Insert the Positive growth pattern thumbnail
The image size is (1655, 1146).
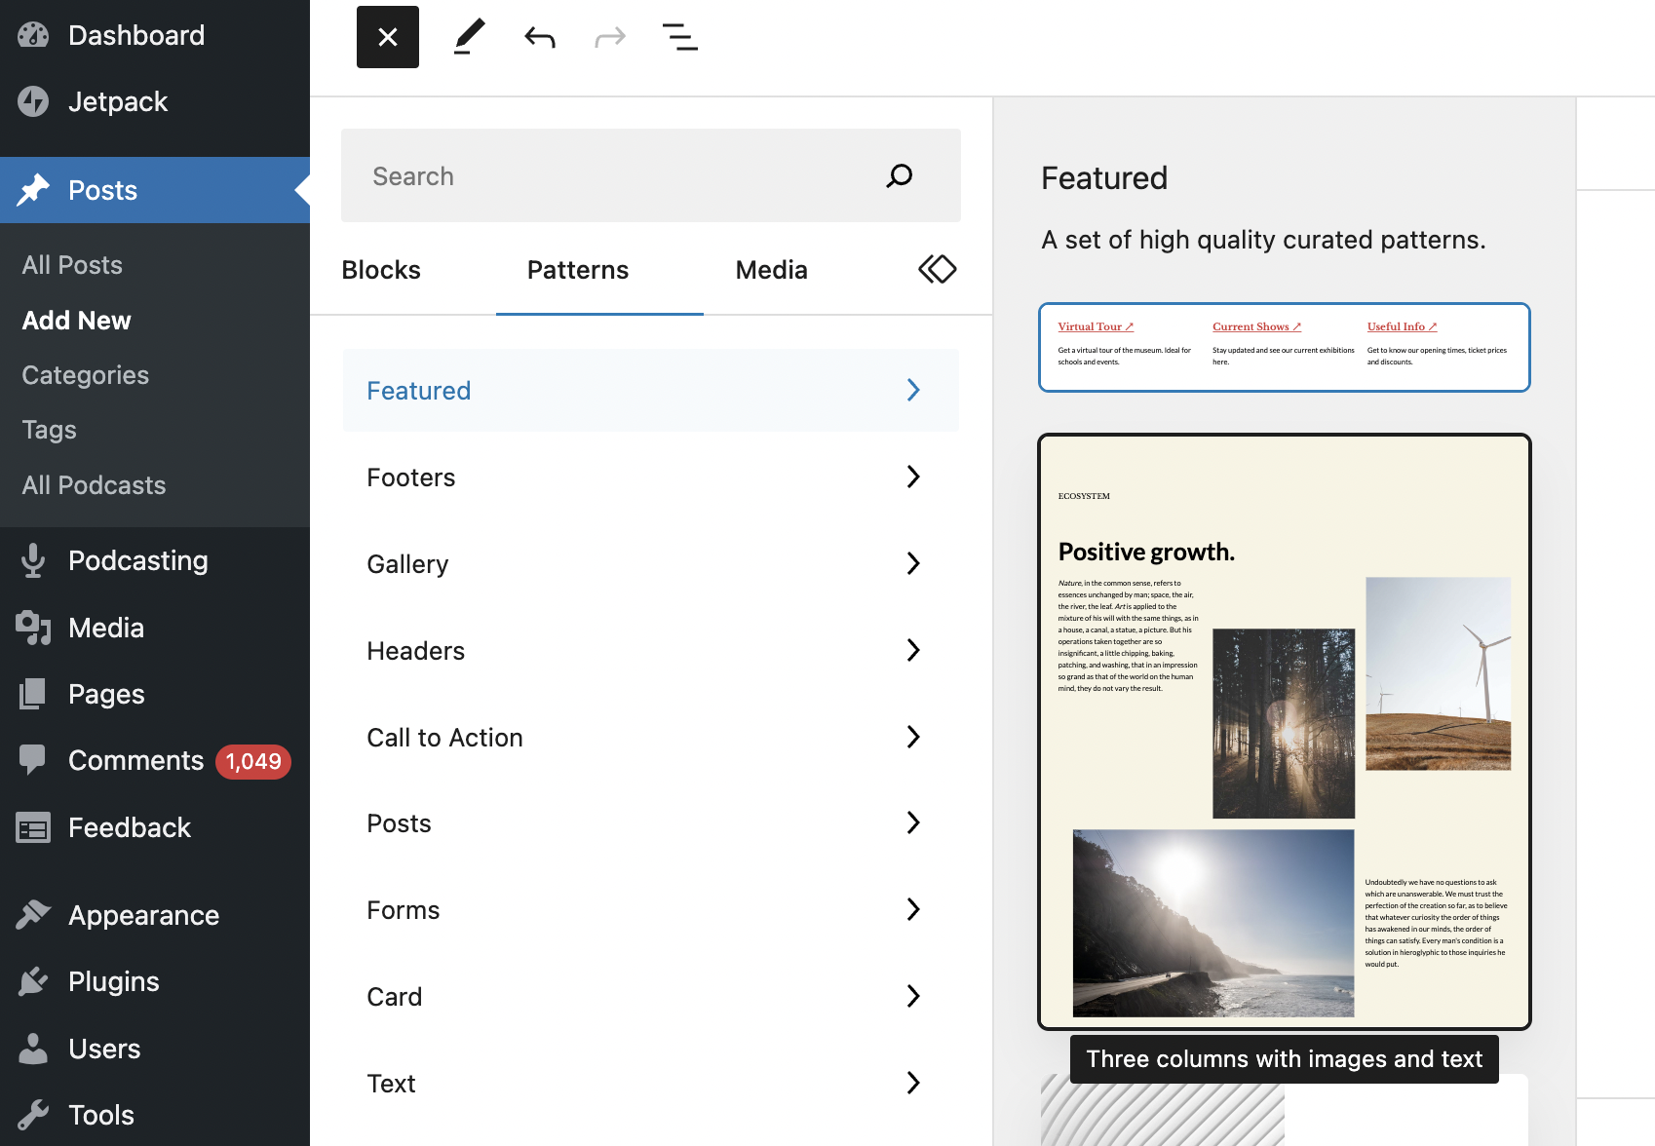1284,731
